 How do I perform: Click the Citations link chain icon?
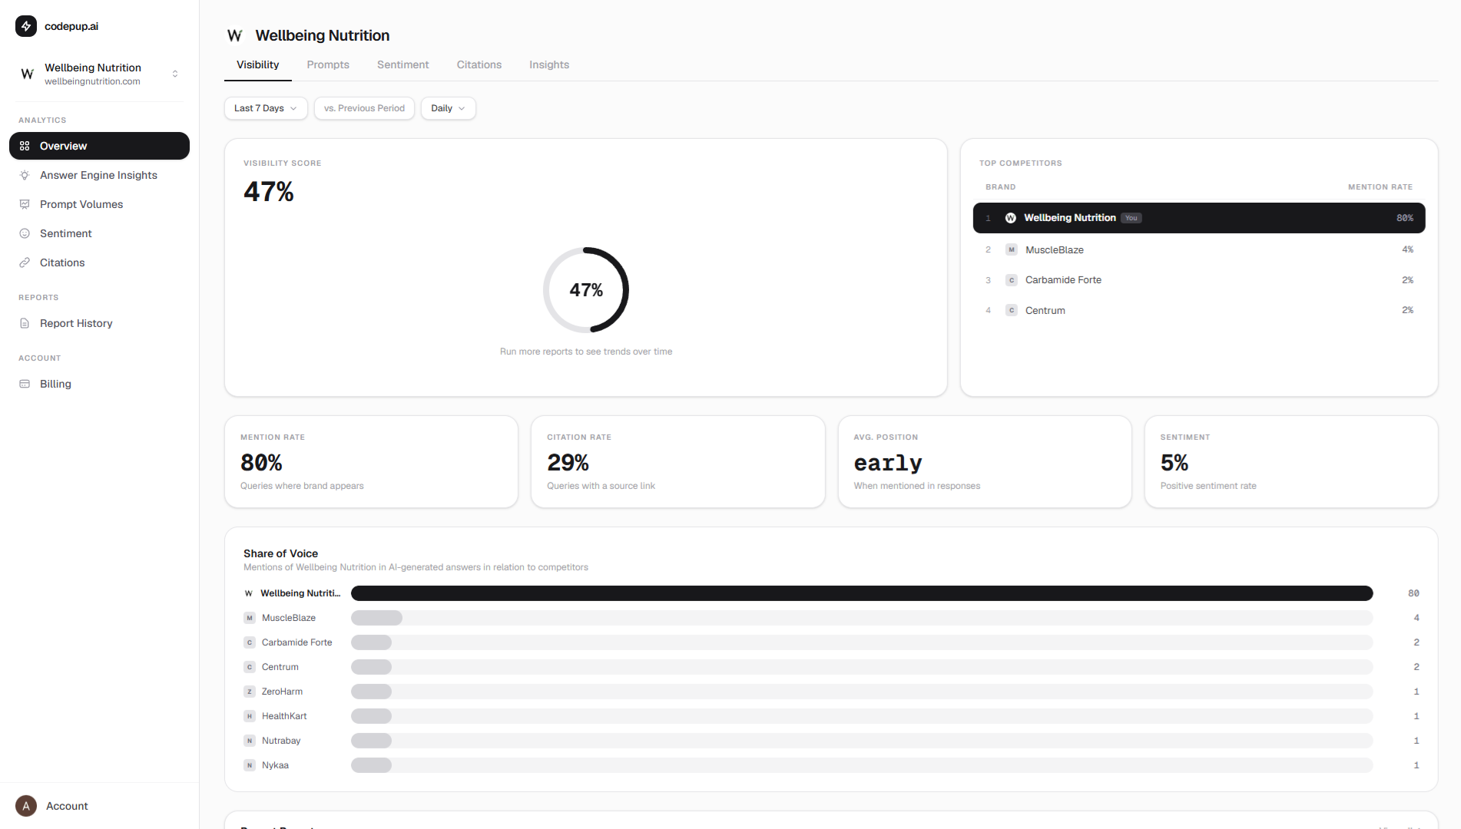(25, 263)
